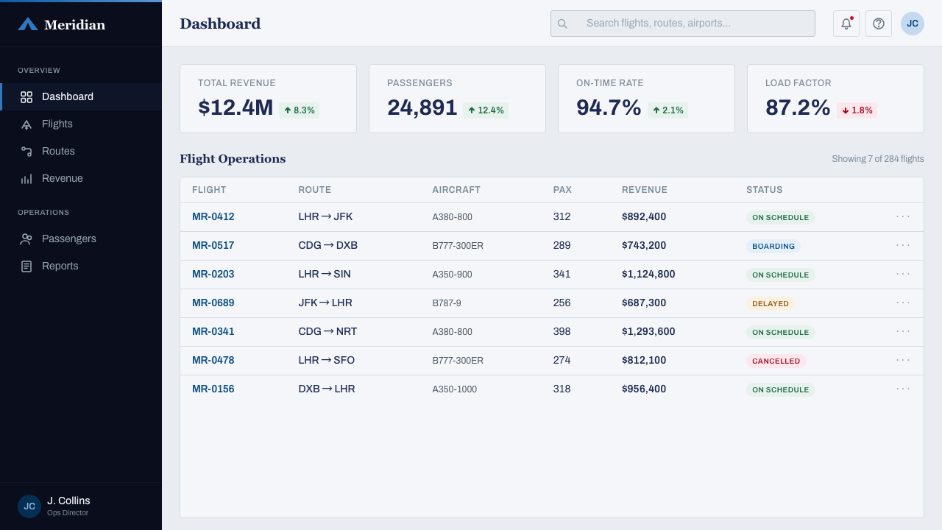The height and width of the screenshot is (530, 942).
Task: Click the Cancelled status badge
Action: coord(776,361)
